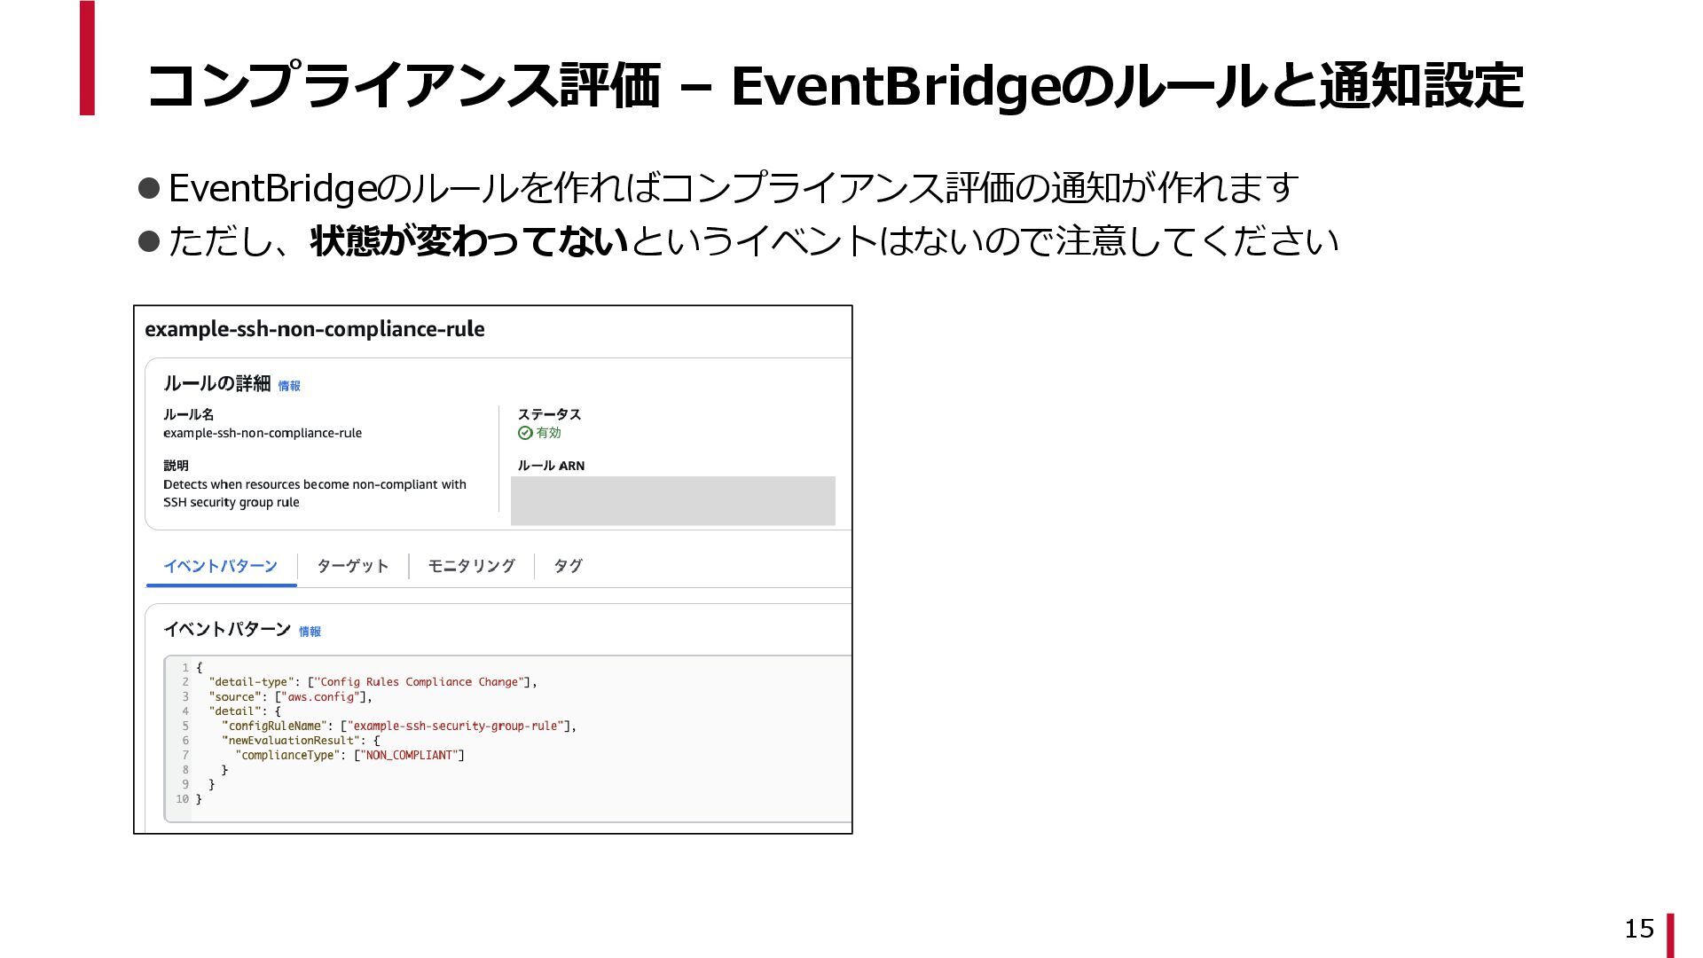This screenshot has height=958, width=1703.
Task: Click the rule name value under ルール名
Action: point(263,433)
